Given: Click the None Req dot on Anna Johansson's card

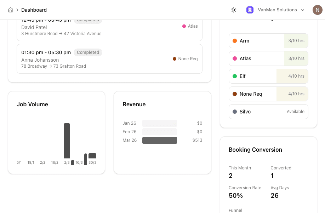Looking at the screenshot, I should click(174, 58).
